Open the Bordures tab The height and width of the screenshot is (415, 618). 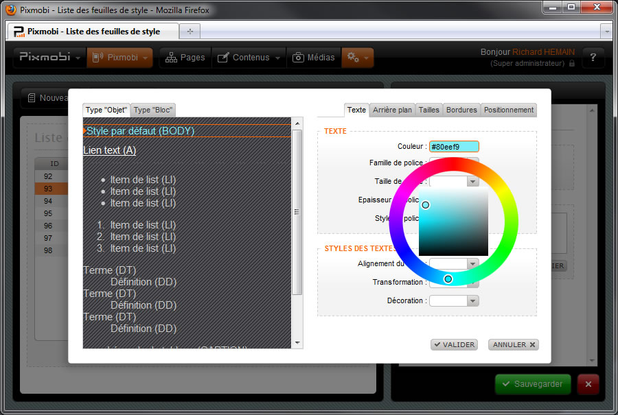461,110
